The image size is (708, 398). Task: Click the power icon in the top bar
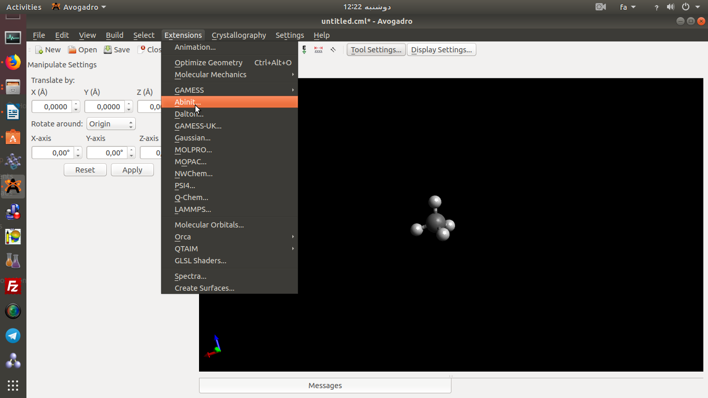pyautogui.click(x=686, y=7)
